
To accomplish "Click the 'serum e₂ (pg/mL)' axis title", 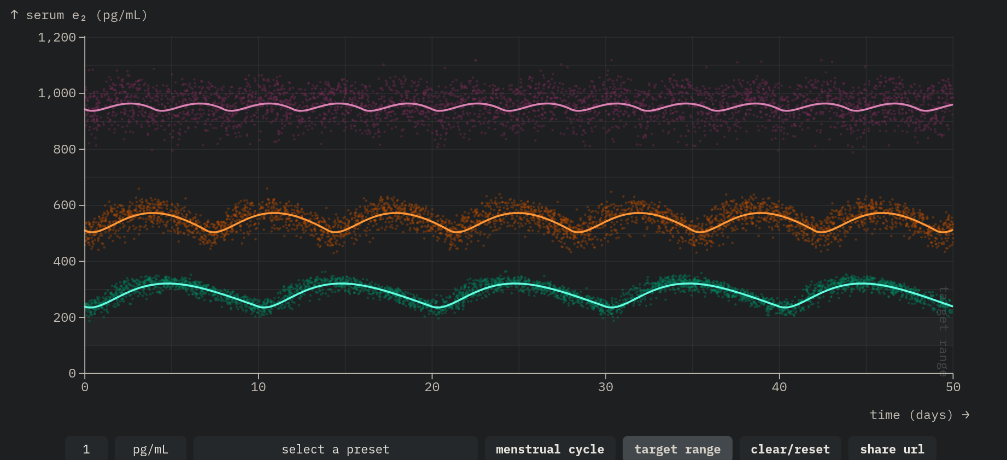I will [79, 15].
